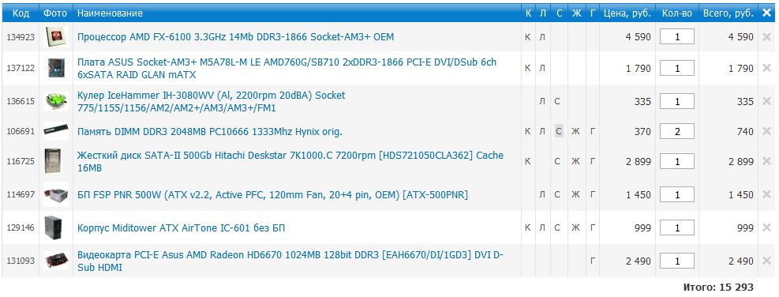Screen dimensions: 779x297
Task: Click the Цена, руб. column header
Action: [x=627, y=13]
